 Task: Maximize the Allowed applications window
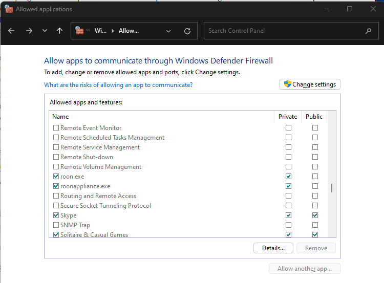pos(350,9)
